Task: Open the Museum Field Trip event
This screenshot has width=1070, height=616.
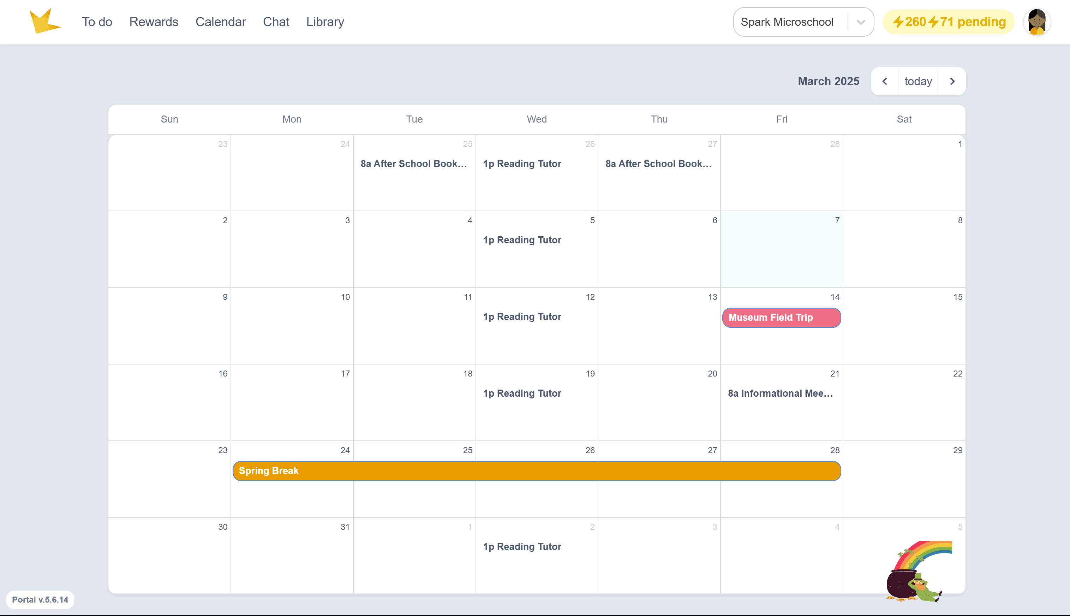Action: pos(781,318)
